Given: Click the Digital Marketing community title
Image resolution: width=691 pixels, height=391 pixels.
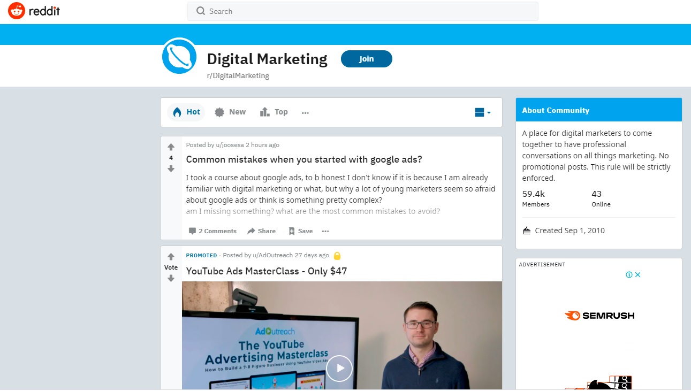Looking at the screenshot, I should [x=267, y=59].
